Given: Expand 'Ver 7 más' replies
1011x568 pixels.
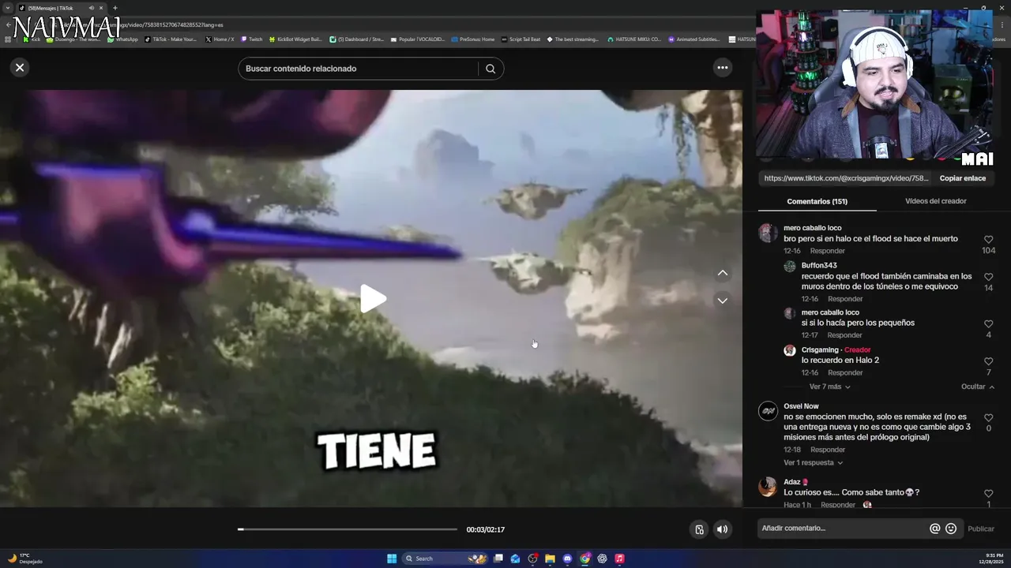Looking at the screenshot, I should pos(829,387).
